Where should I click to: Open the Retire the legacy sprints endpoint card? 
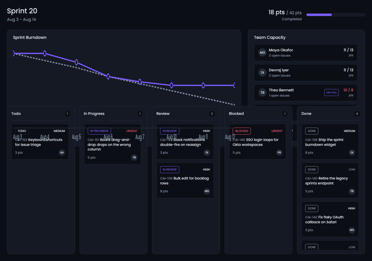(330, 180)
